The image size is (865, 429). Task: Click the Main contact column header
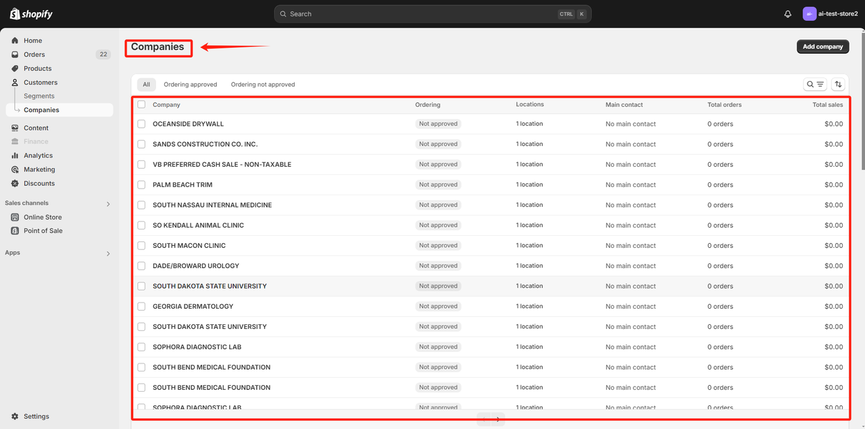pyautogui.click(x=624, y=105)
